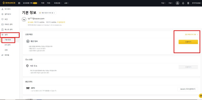Click the quest clipboard icon in sidebar
Viewport: 202px width, 100px height.
2,30
